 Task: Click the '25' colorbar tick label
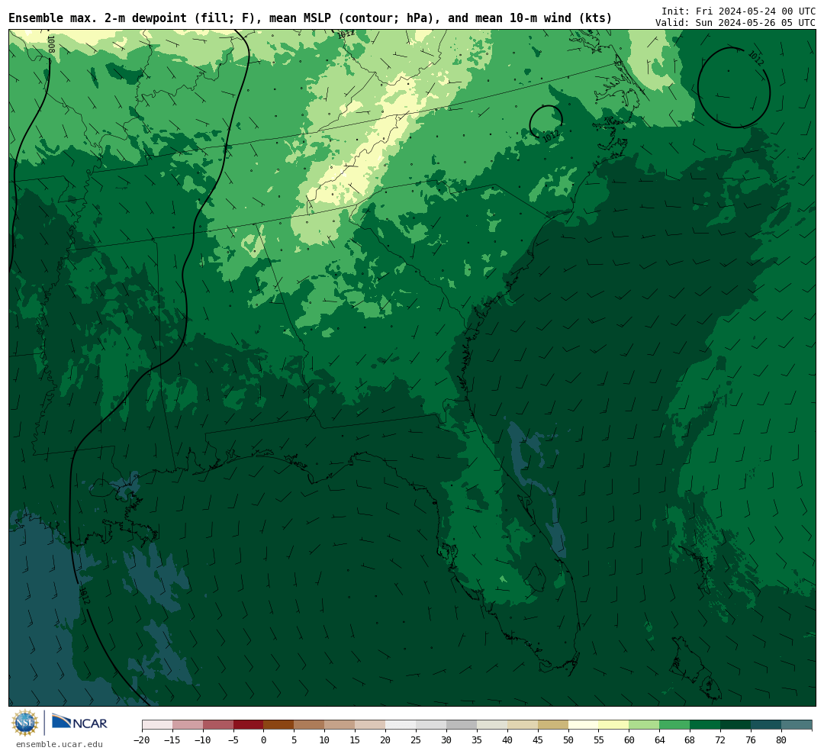(x=416, y=740)
